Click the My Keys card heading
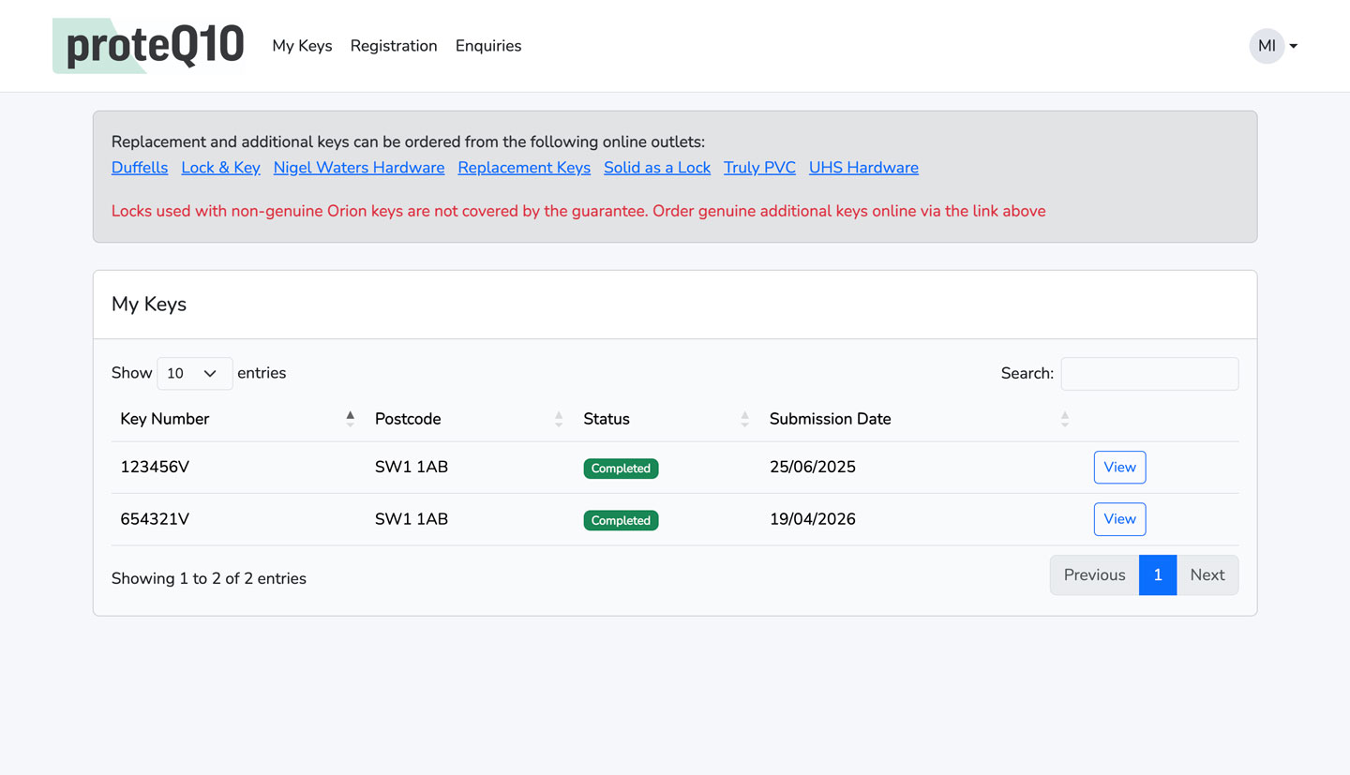Screen dimensions: 1350x775 [x=149, y=305]
